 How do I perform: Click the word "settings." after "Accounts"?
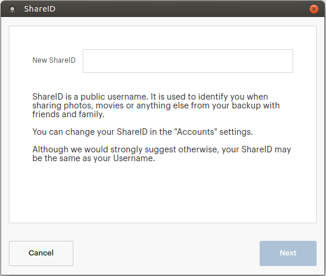[x=236, y=132]
